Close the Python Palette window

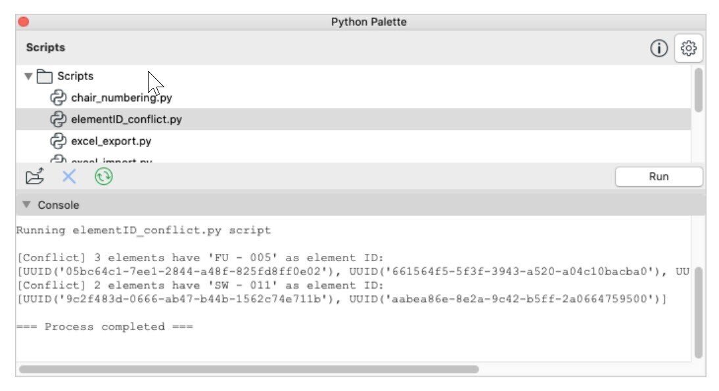pos(24,22)
